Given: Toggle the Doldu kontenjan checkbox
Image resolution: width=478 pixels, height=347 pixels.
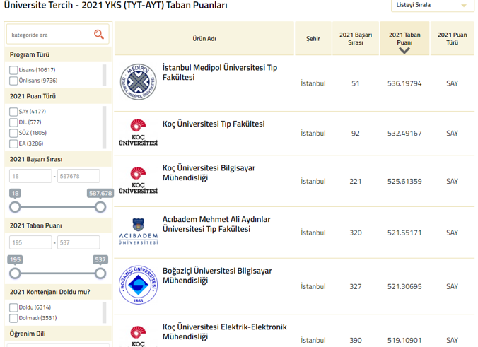Looking at the screenshot, I should [13, 307].
